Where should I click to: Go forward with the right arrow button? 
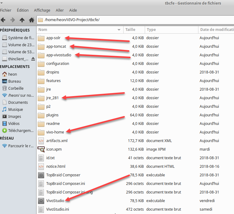13,20
